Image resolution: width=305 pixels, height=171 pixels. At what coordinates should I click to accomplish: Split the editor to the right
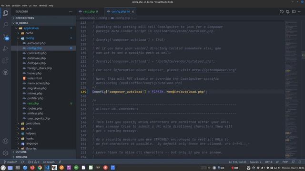coord(294,11)
